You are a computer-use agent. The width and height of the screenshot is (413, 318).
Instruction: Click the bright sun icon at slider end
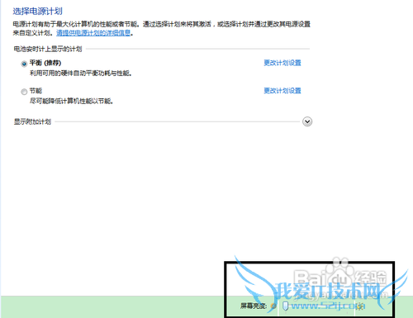[x=360, y=306]
